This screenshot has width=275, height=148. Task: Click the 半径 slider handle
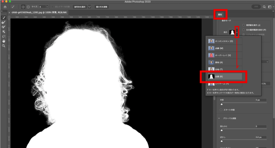pyautogui.click(x=222, y=104)
